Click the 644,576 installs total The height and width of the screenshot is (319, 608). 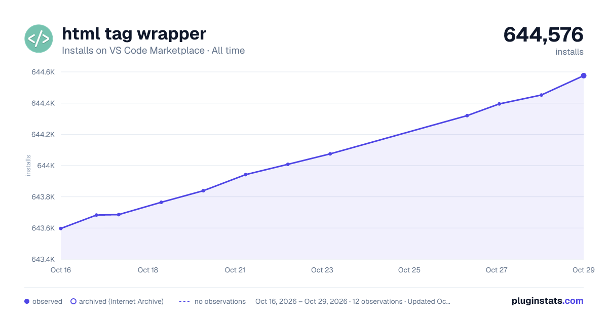(543, 35)
